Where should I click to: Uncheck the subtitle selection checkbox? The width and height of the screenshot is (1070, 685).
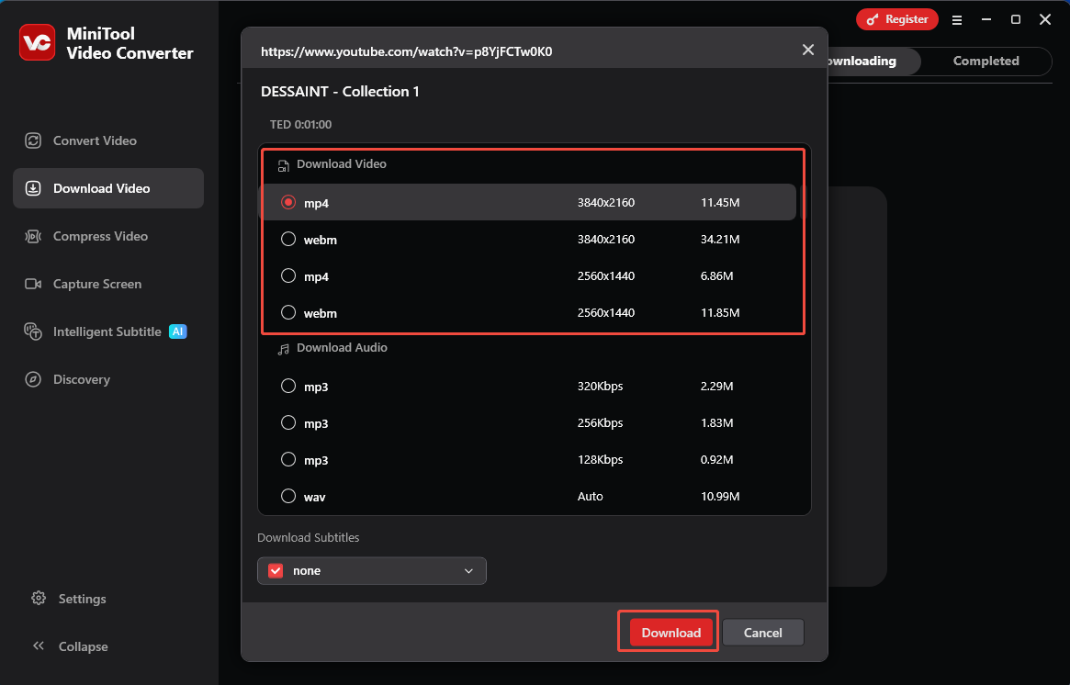(x=275, y=570)
